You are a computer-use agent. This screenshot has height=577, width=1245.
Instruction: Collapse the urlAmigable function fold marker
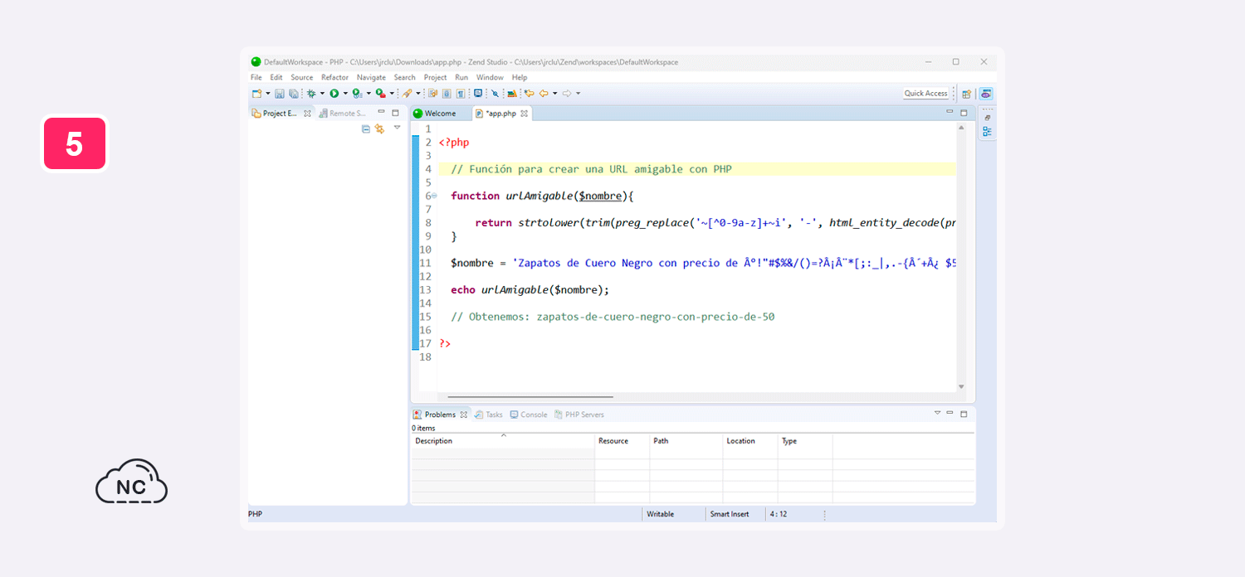(434, 196)
